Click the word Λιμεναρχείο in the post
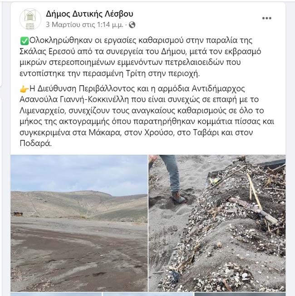The width and height of the screenshot is (295, 296). [42, 111]
